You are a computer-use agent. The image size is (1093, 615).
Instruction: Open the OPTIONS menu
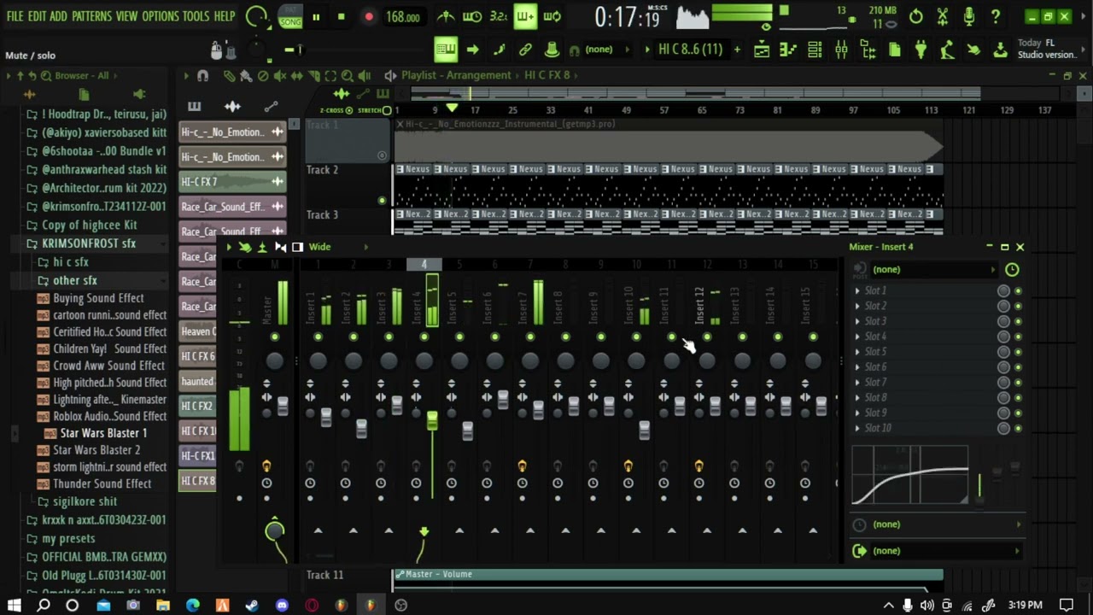point(161,16)
